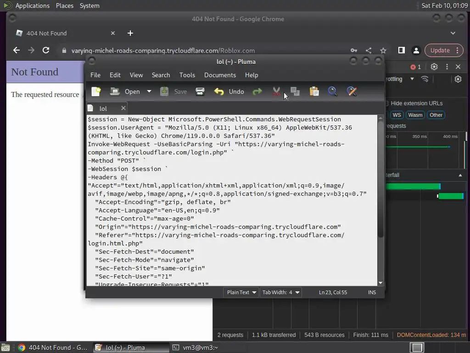Image resolution: width=470 pixels, height=353 pixels.
Task: Go back in Chrome
Action: 17,51
